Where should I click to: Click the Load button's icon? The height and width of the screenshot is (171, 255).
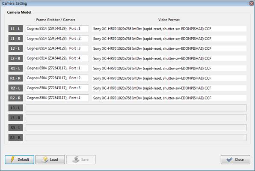click(x=45, y=159)
